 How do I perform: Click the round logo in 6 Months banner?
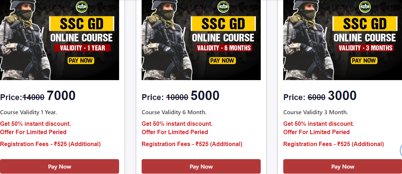pos(223,7)
